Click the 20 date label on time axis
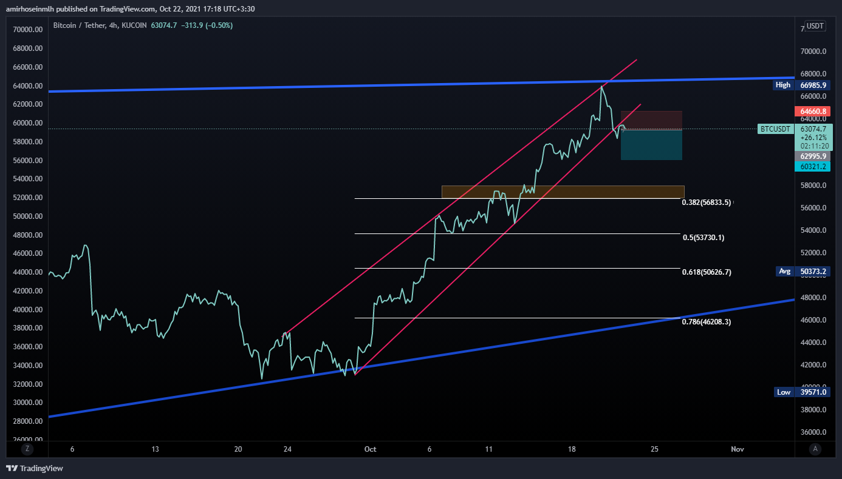842x479 pixels. tap(238, 449)
